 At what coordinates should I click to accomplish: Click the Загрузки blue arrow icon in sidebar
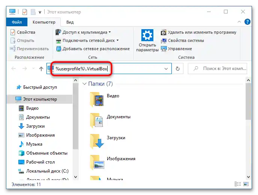pyautogui.click(x=21, y=126)
